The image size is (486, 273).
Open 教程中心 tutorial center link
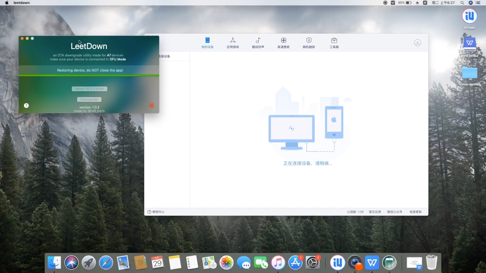click(156, 212)
